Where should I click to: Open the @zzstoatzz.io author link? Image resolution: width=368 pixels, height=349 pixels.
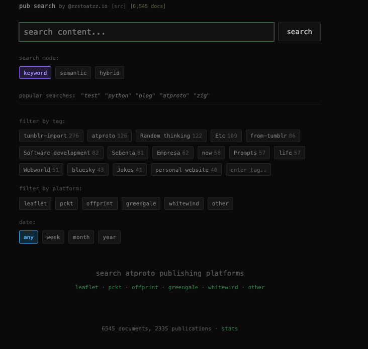87,7
